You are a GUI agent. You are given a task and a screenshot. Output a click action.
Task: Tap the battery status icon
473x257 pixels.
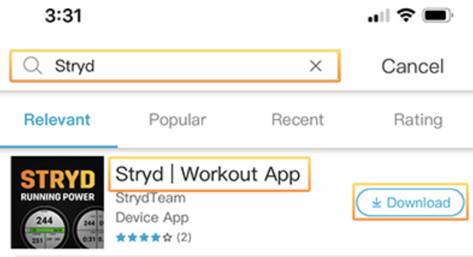coord(437,16)
